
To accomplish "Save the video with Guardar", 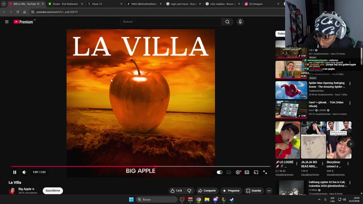I will pos(254,191).
